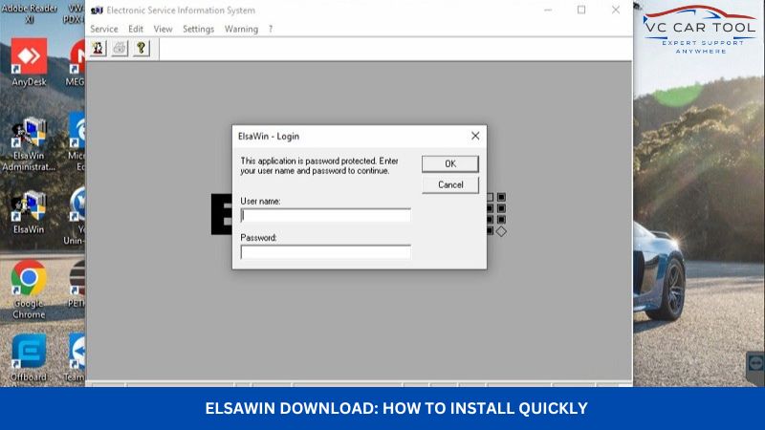Close the ElsaWin - Login dialog

tap(475, 136)
